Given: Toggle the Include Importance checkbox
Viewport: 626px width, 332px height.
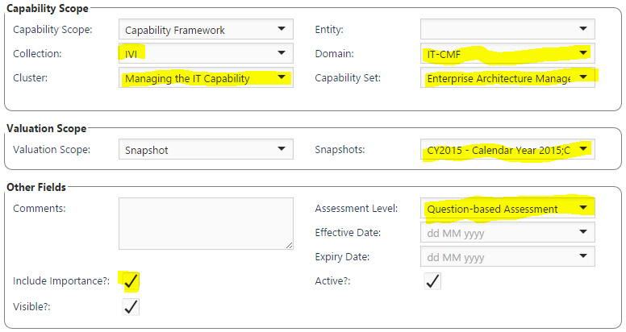Looking at the screenshot, I should tap(131, 281).
